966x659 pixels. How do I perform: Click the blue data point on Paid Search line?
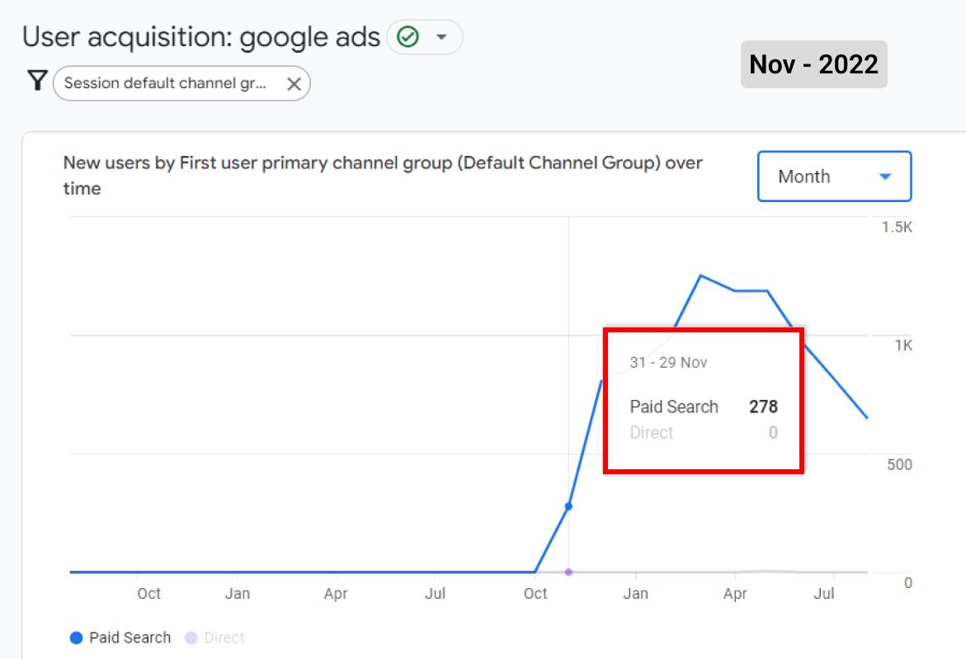click(x=568, y=506)
